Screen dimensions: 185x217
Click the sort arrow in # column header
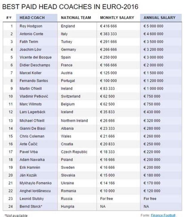[10, 18]
